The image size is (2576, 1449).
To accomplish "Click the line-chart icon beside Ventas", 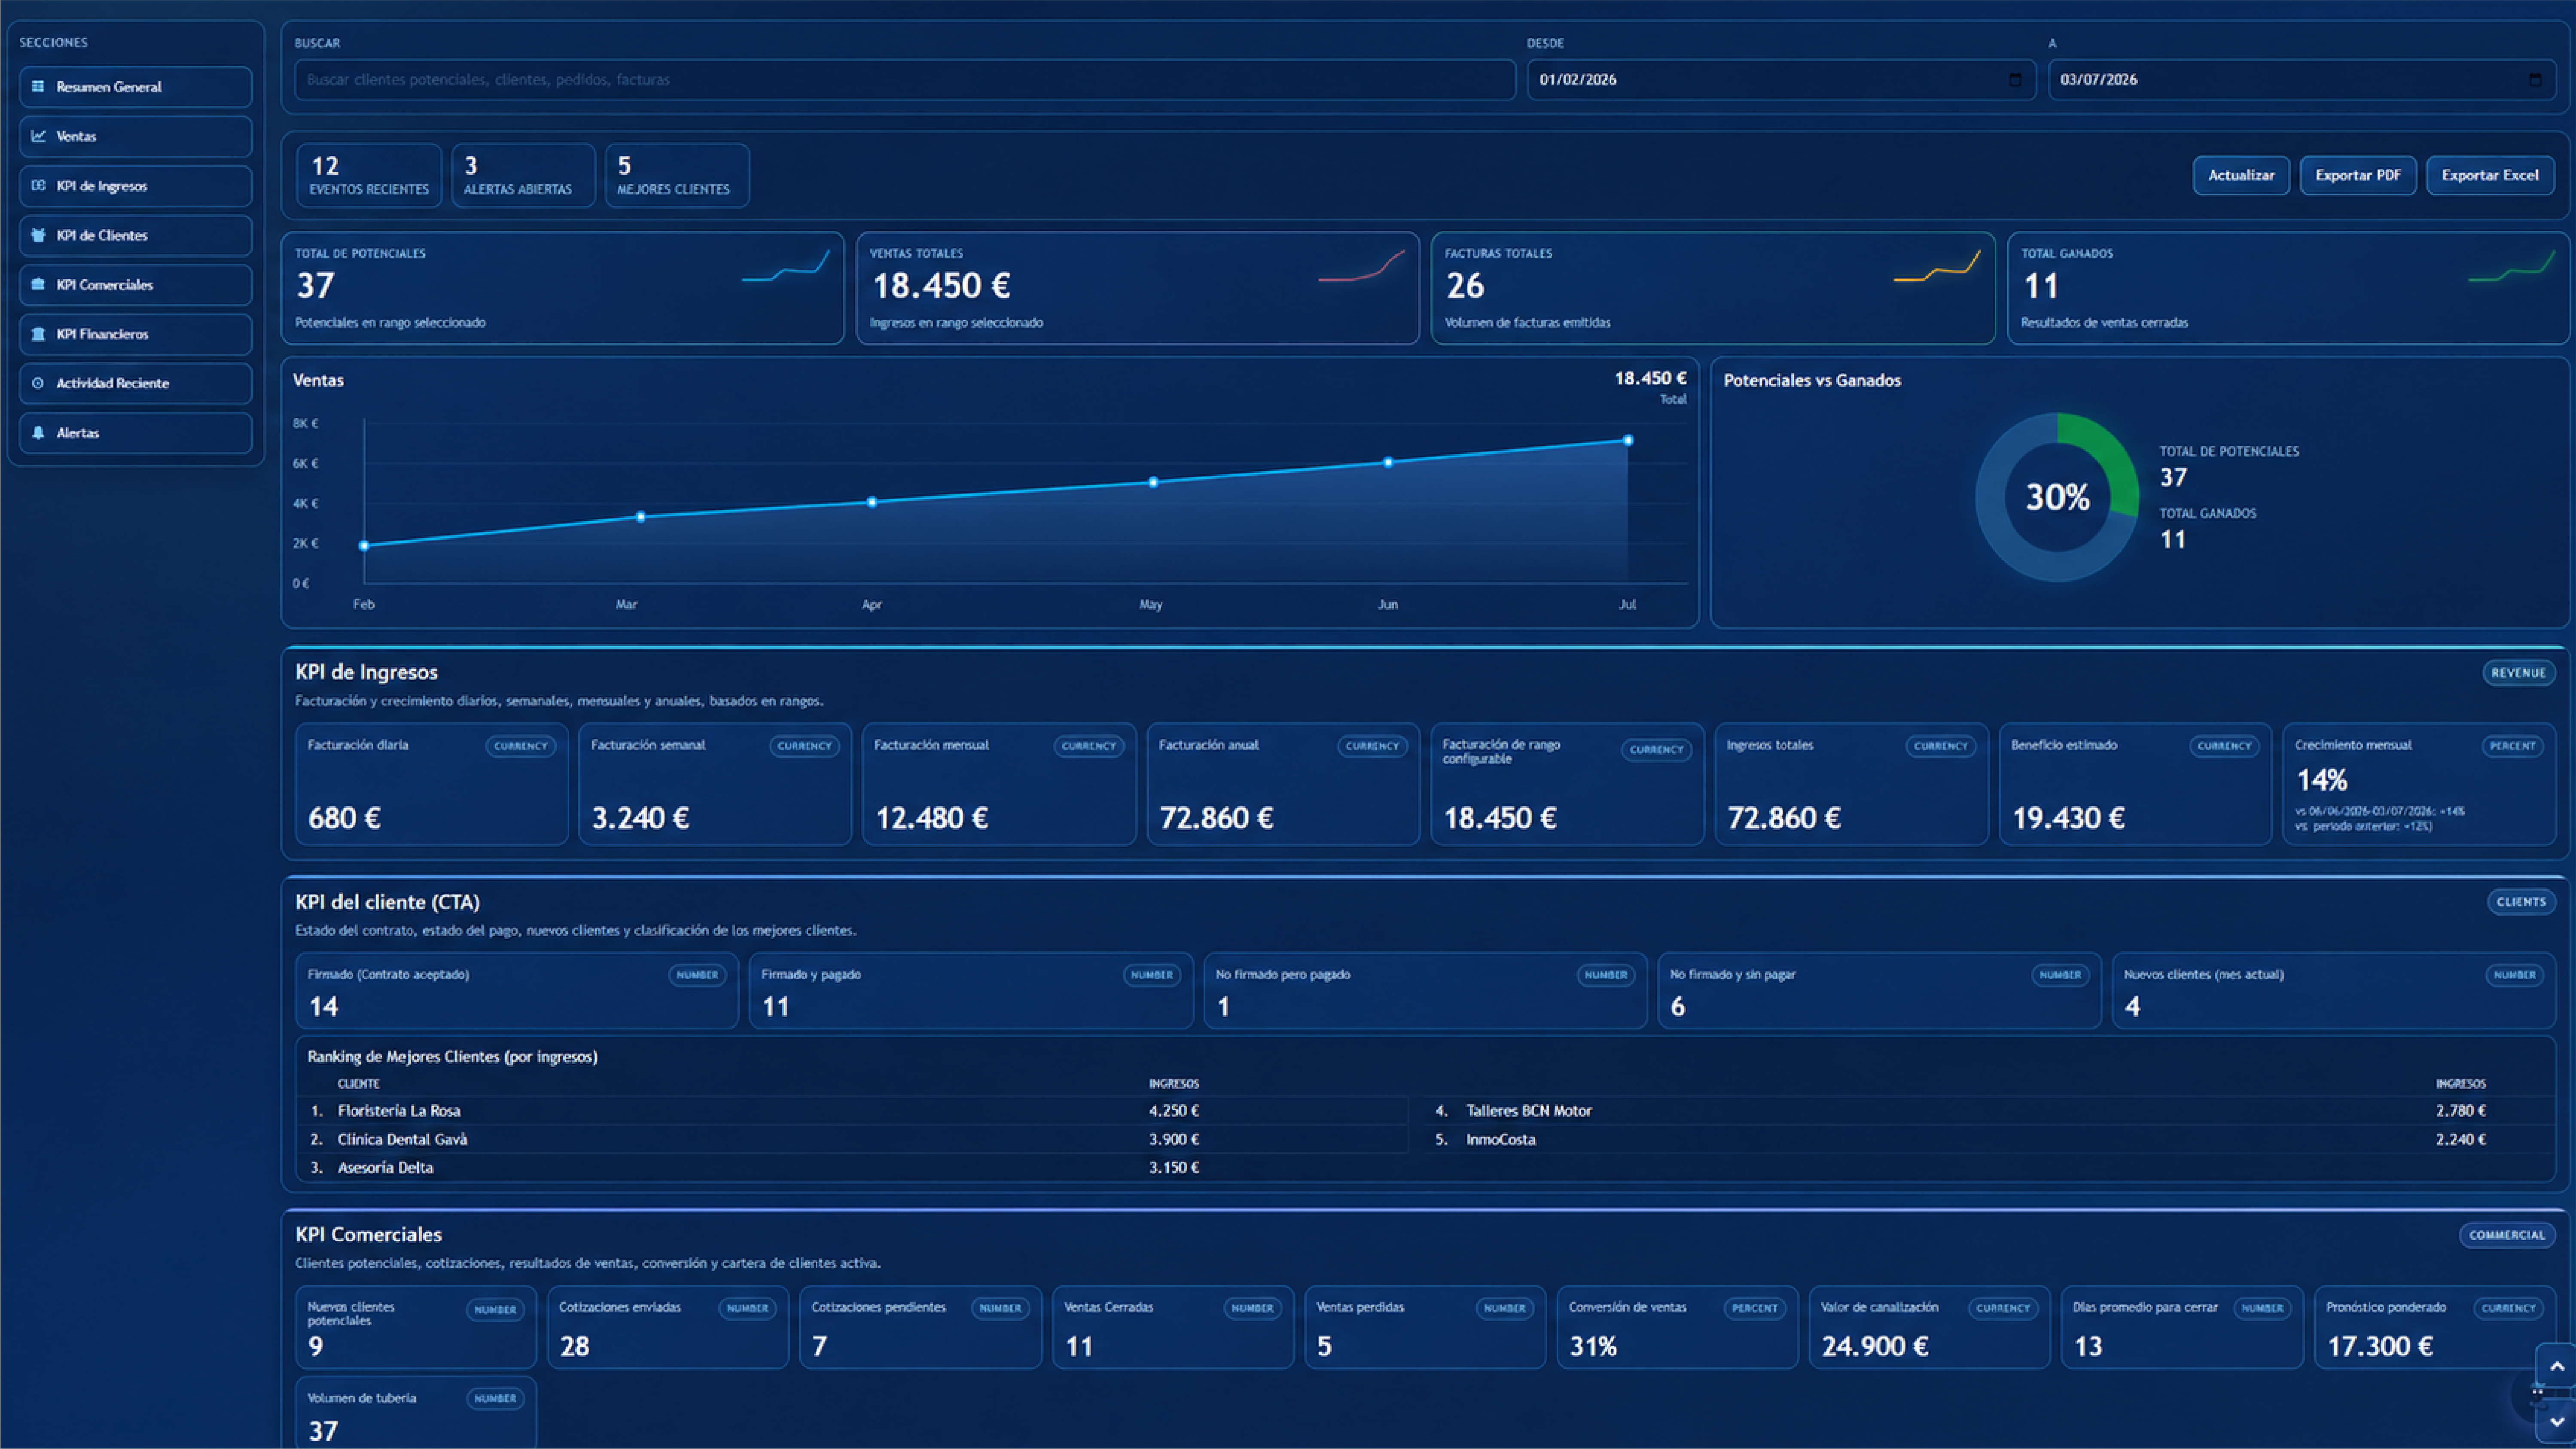I will tap(38, 136).
